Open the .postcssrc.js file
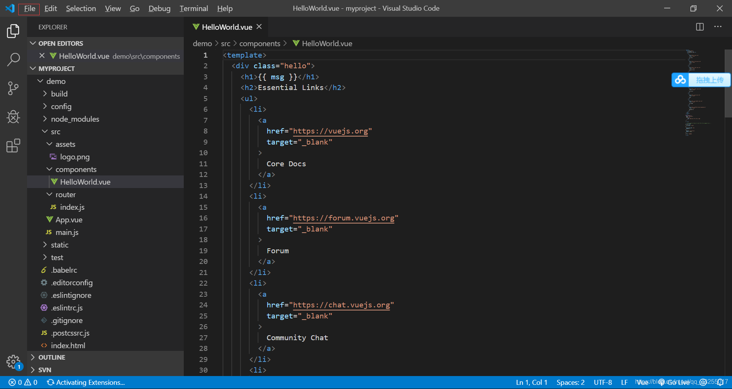The width and height of the screenshot is (732, 389). tap(105, 333)
